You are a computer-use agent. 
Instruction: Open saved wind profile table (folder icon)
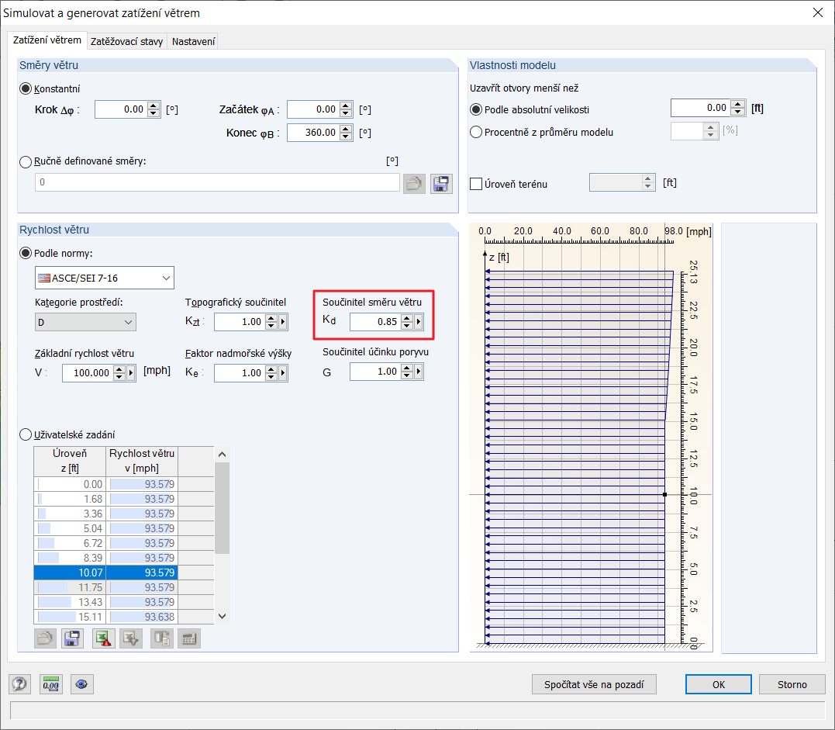(x=45, y=638)
